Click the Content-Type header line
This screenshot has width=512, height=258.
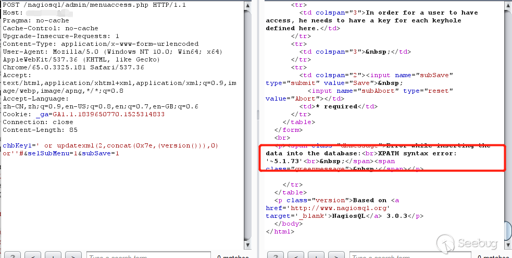[101, 44]
